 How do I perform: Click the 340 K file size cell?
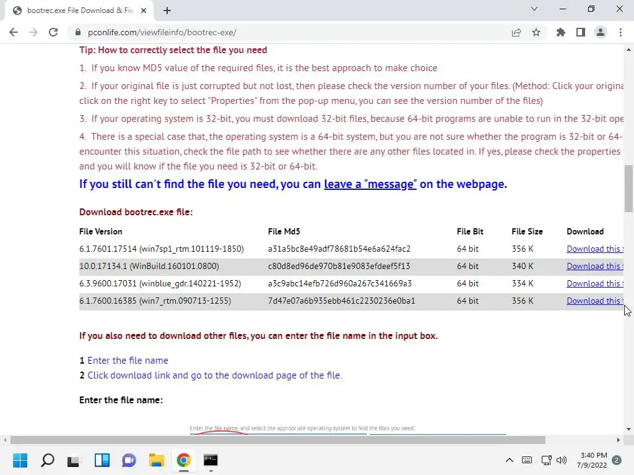point(523,266)
